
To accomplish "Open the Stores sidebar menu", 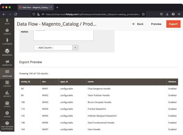I will click(x=7, y=104).
